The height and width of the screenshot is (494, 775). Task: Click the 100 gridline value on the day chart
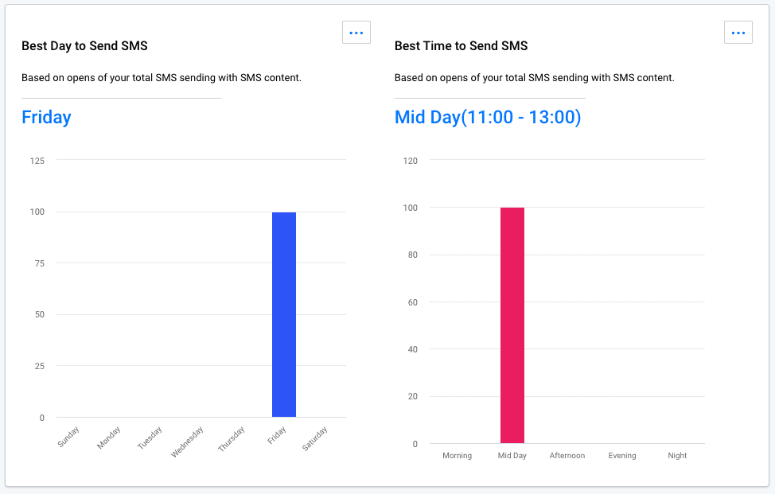click(36, 212)
